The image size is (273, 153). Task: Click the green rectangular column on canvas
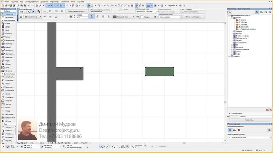click(160, 71)
